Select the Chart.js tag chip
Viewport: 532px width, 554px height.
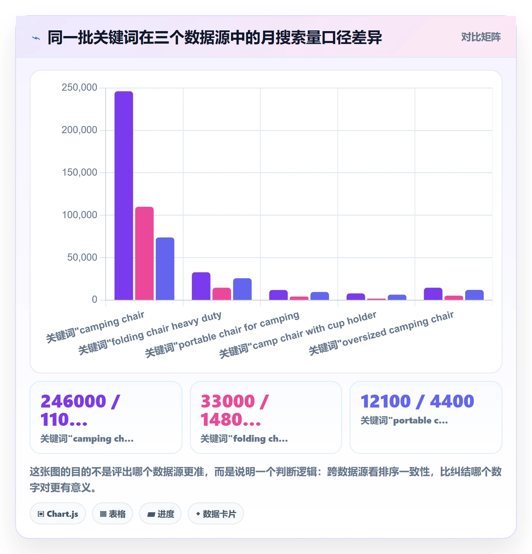(58, 514)
